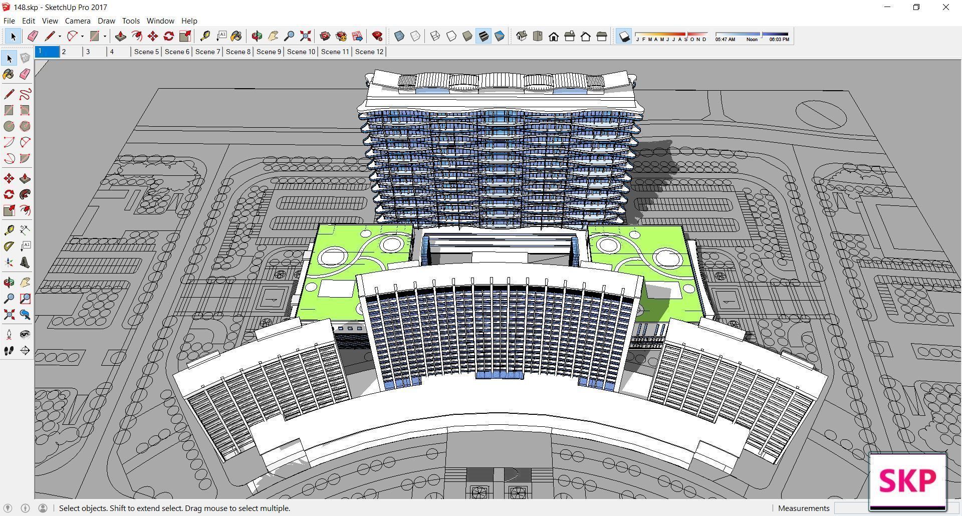Activate the Follow Me tool
Screen dimensions: 962x516
coord(25,194)
